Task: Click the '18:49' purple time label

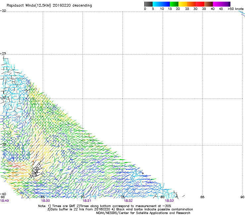Action: [x=5, y=201]
